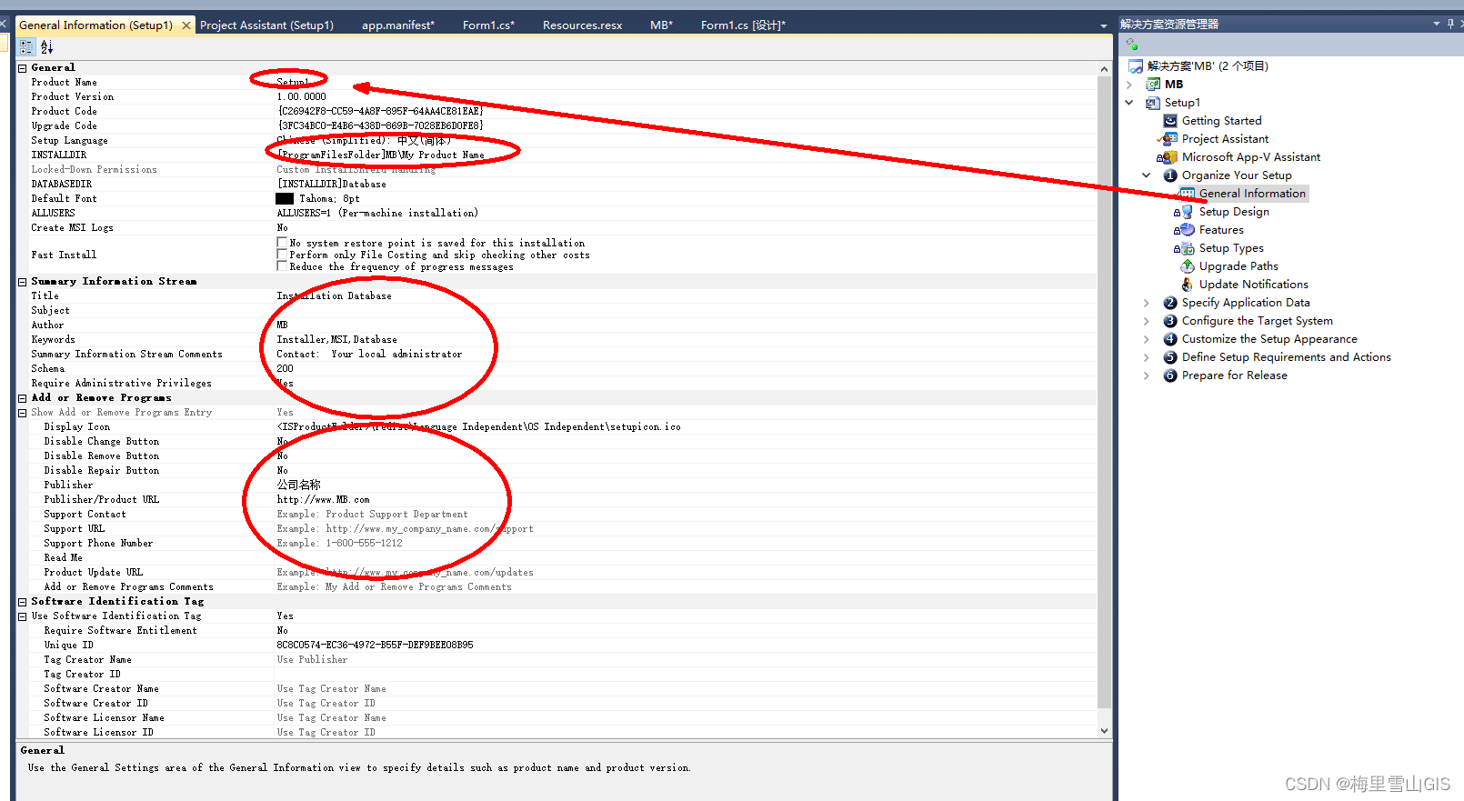The width and height of the screenshot is (1464, 801).
Task: Click the number 4 icon for Customize the Setup Appearance
Action: coord(1170,339)
